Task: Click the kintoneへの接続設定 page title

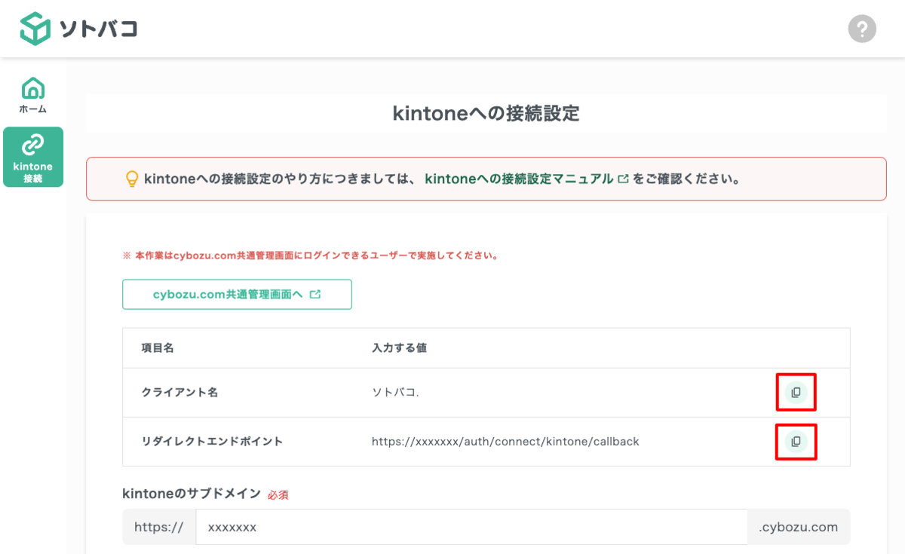Action: click(x=486, y=113)
